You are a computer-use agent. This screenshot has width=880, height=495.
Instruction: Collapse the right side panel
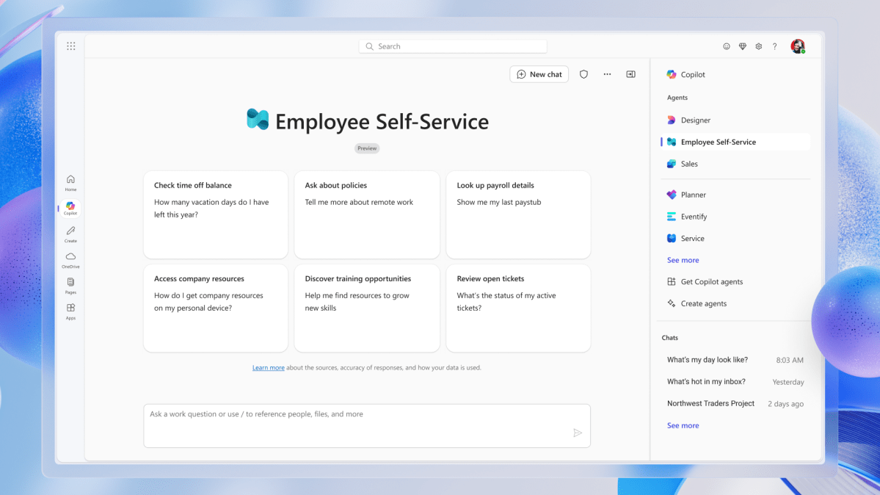click(630, 74)
